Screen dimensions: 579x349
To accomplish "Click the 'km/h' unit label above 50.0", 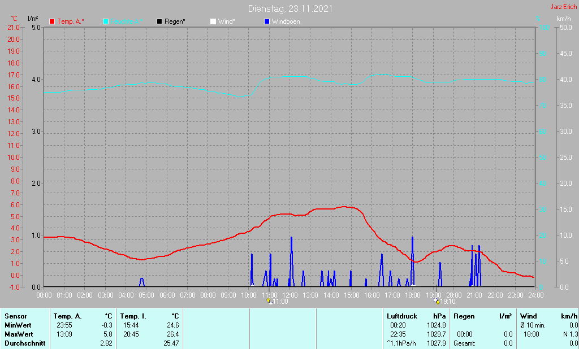I will (564, 19).
